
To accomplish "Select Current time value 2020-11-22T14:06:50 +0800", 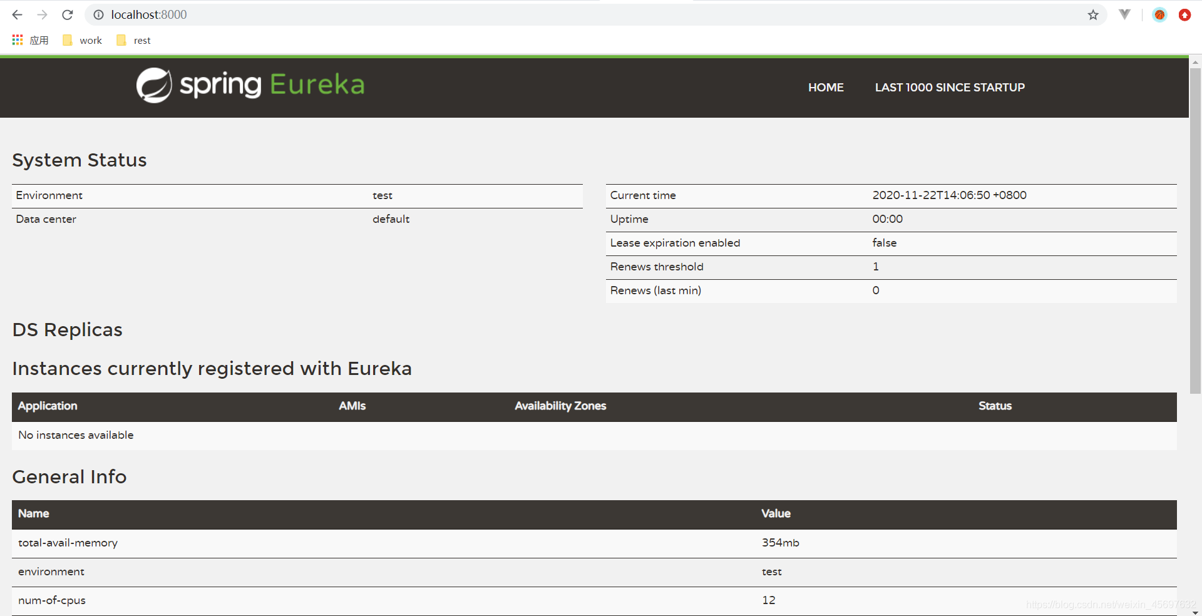I will click(949, 195).
